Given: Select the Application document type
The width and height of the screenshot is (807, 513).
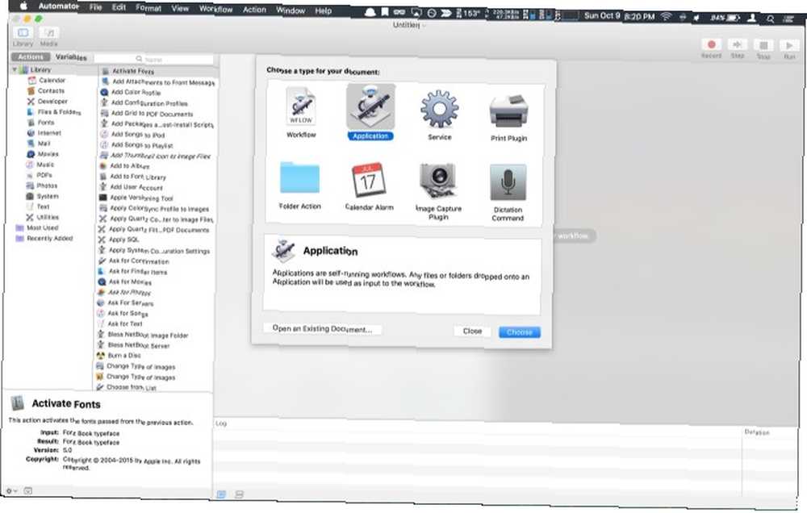Looking at the screenshot, I should 370,113.
